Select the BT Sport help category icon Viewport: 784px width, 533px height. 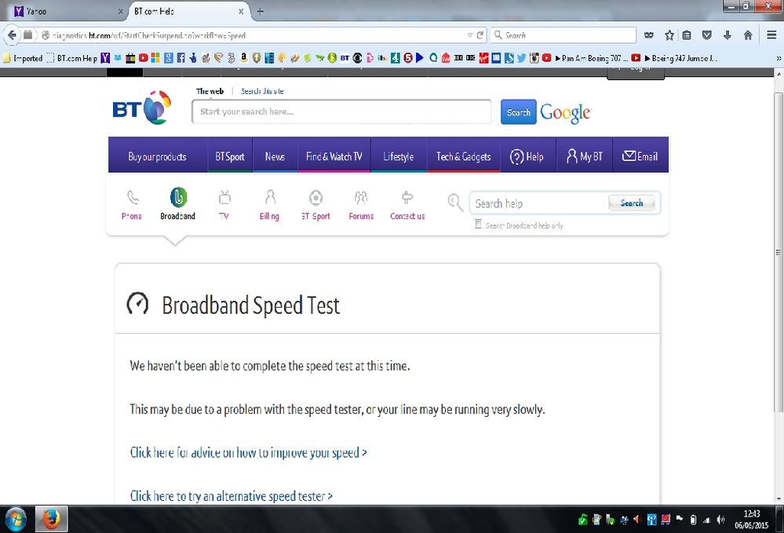(315, 198)
